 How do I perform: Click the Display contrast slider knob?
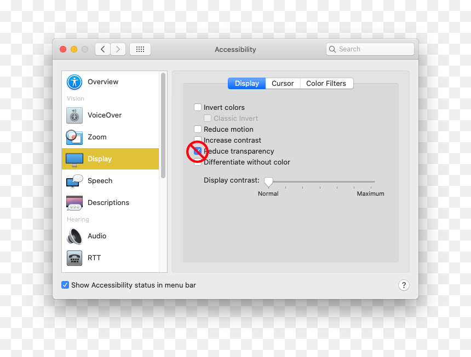click(268, 182)
